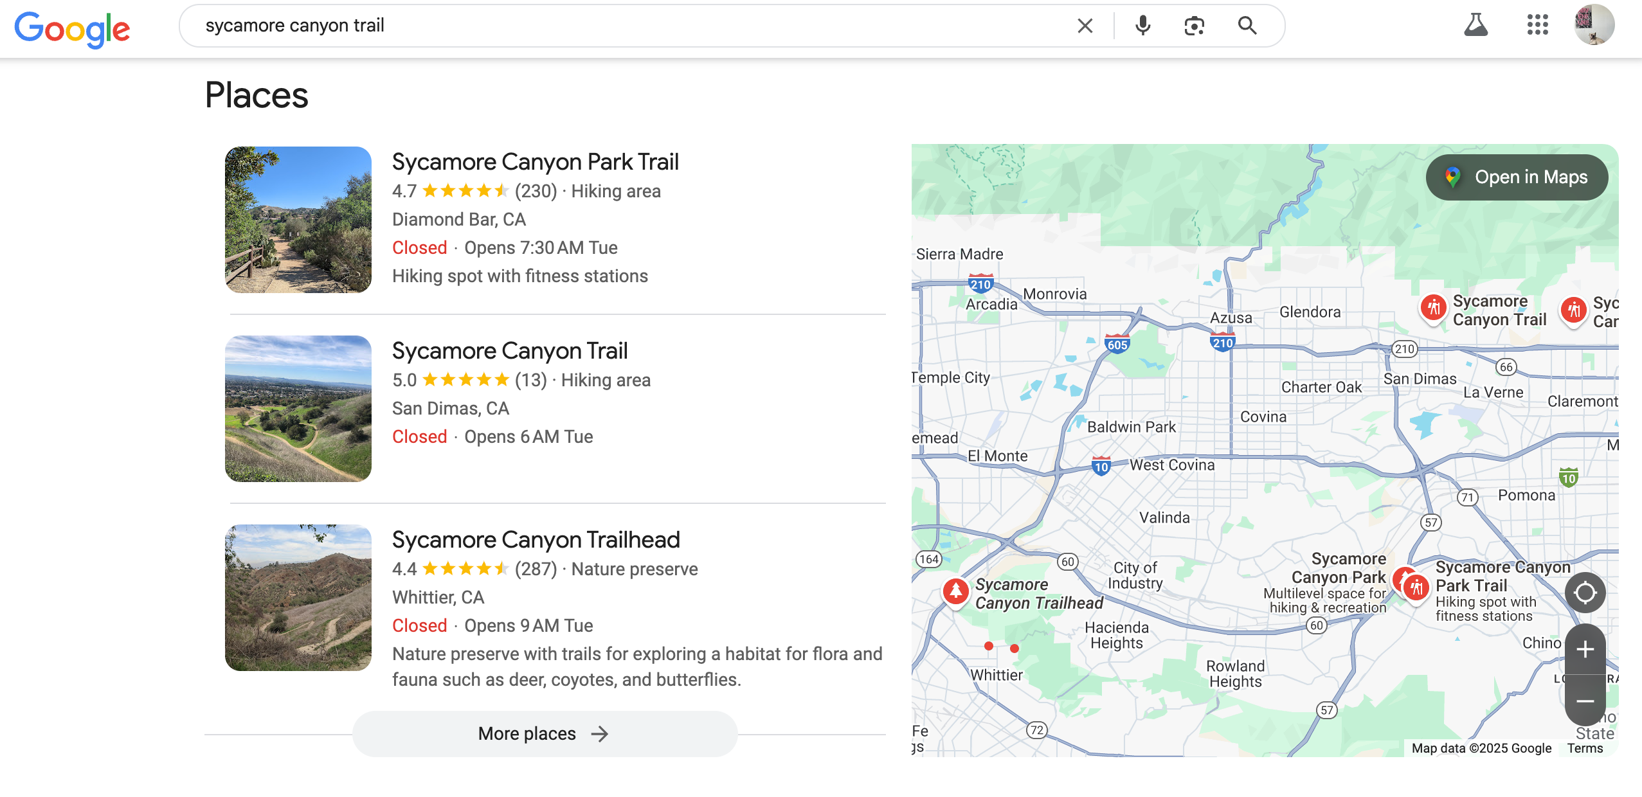1642x797 pixels.
Task: Click 'Whittier, CA' location text
Action: [x=438, y=598]
